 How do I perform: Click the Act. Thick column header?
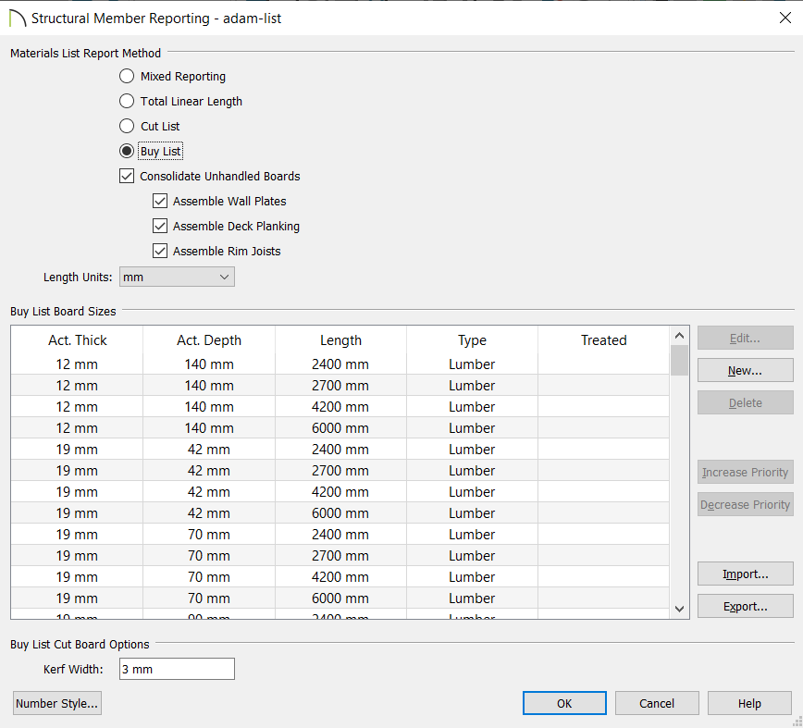[78, 340]
